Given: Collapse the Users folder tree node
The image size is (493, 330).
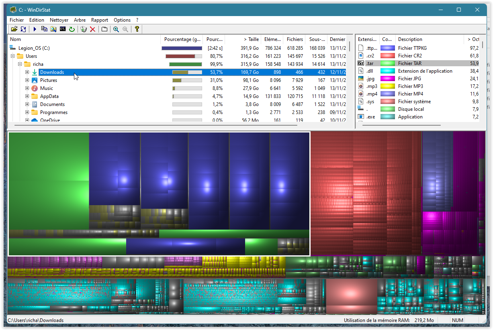Looking at the screenshot, I should click(12, 56).
